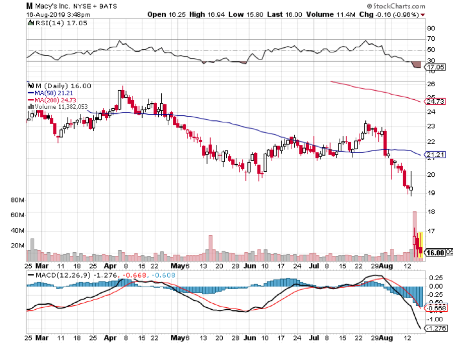This screenshot has height=343, width=453.
Task: Click the red MA(200) line marker in legend
Action: [x=29, y=100]
